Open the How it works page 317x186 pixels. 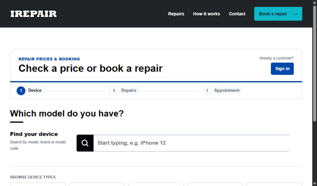point(206,14)
